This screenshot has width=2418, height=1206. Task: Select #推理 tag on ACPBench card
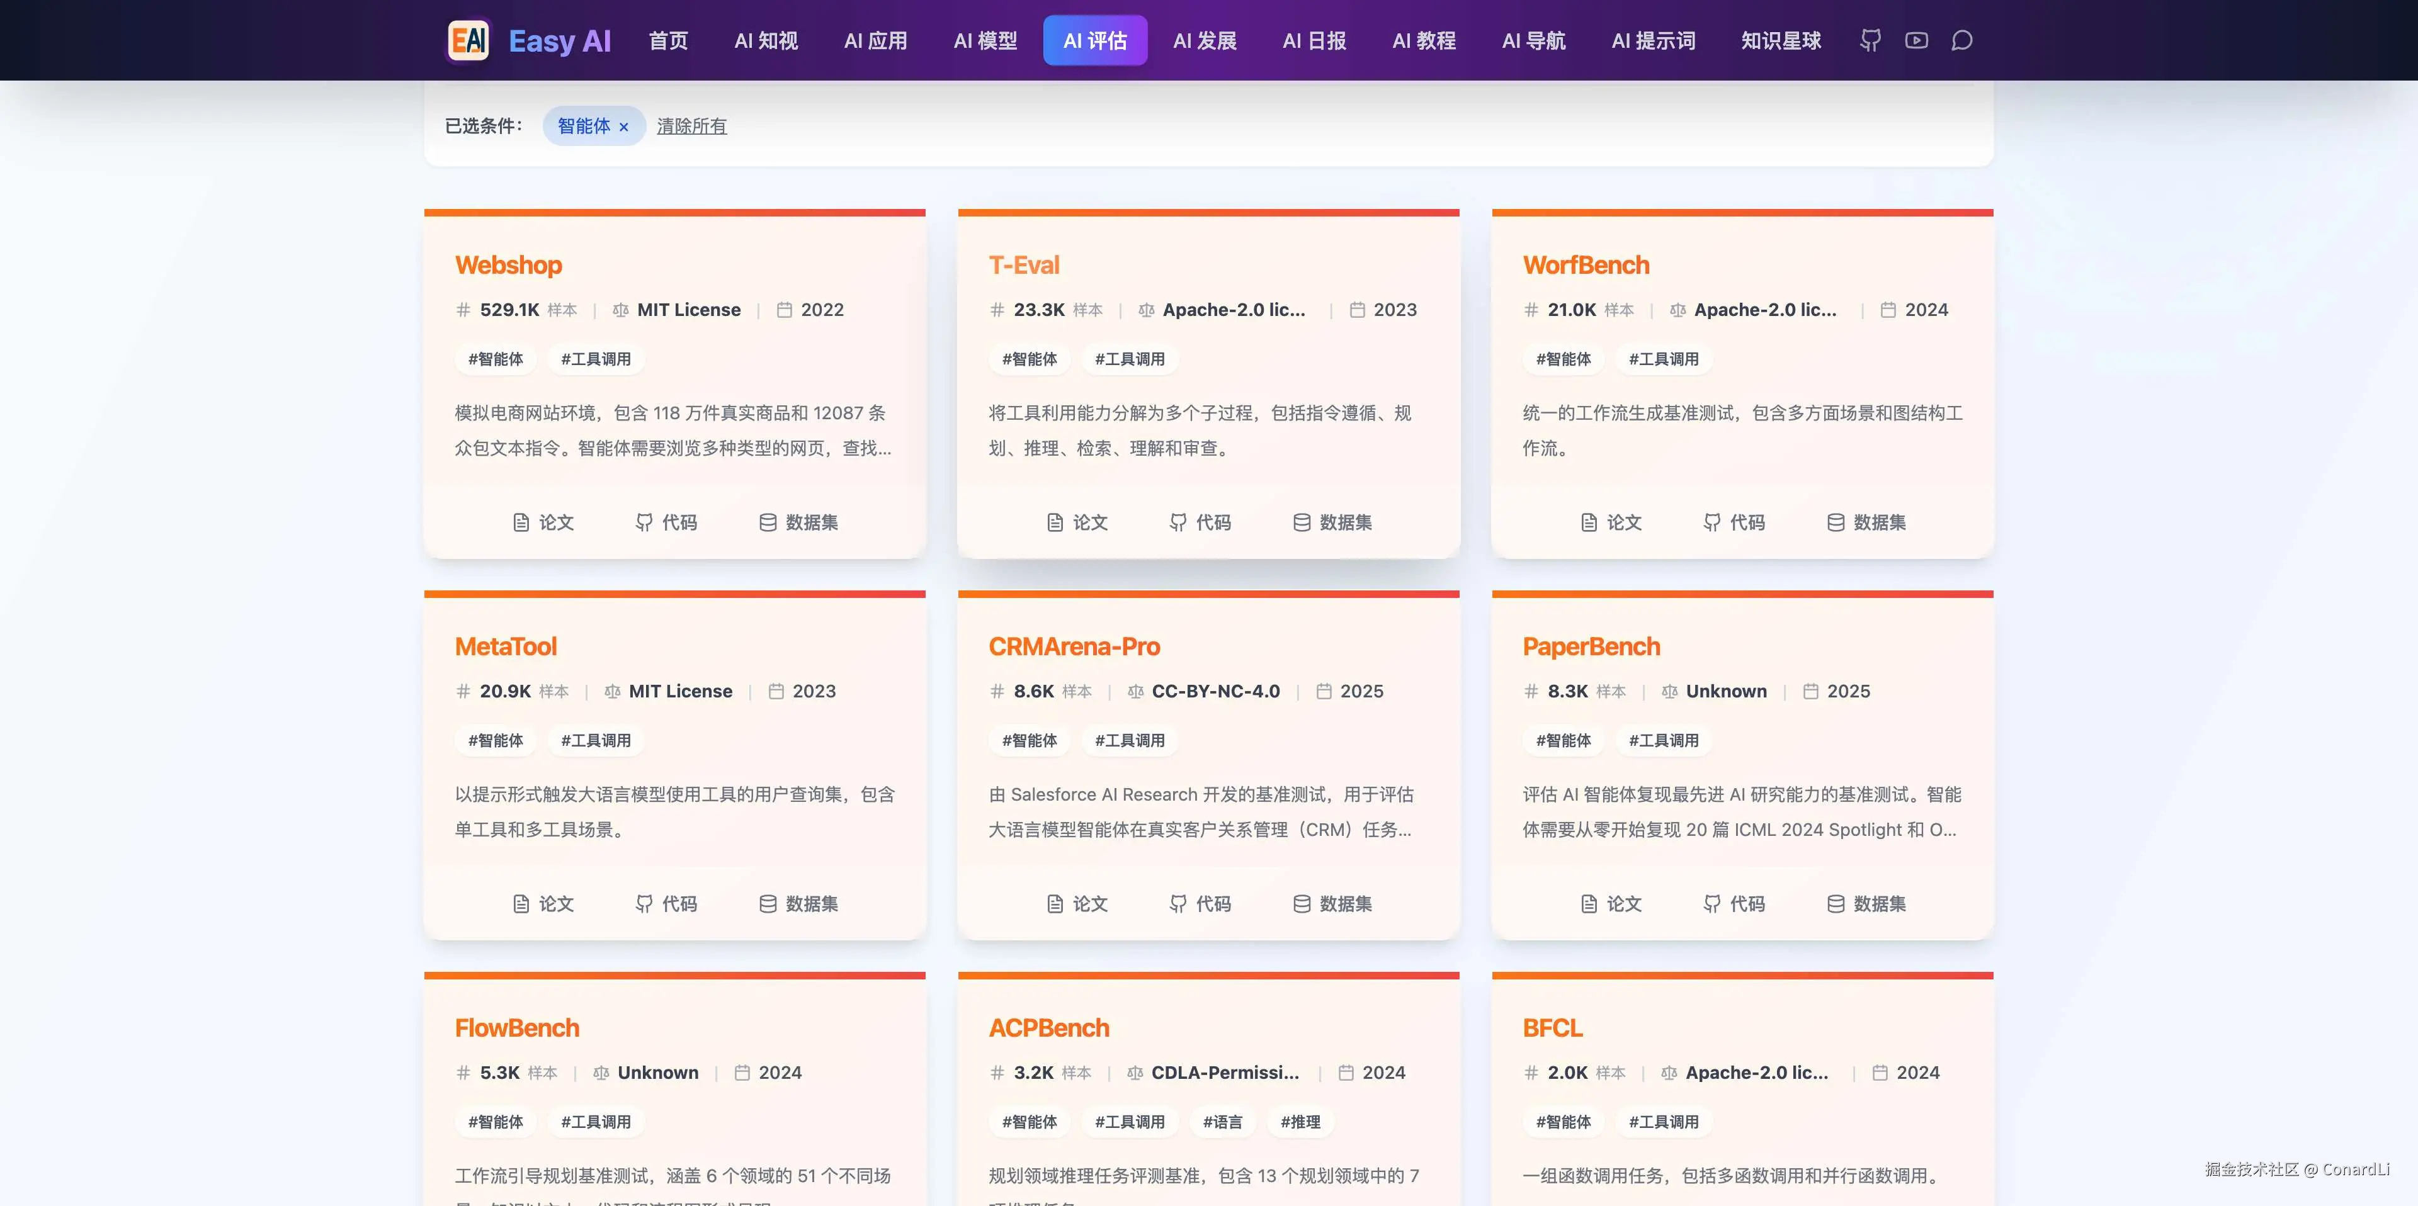coord(1300,1122)
